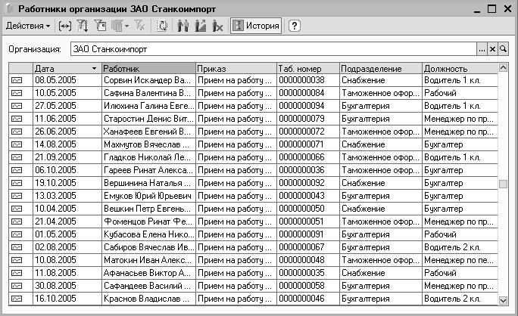This screenshot has height=316, width=518.
Task: Click the vertical scrollbar thumb
Action: [x=503, y=184]
